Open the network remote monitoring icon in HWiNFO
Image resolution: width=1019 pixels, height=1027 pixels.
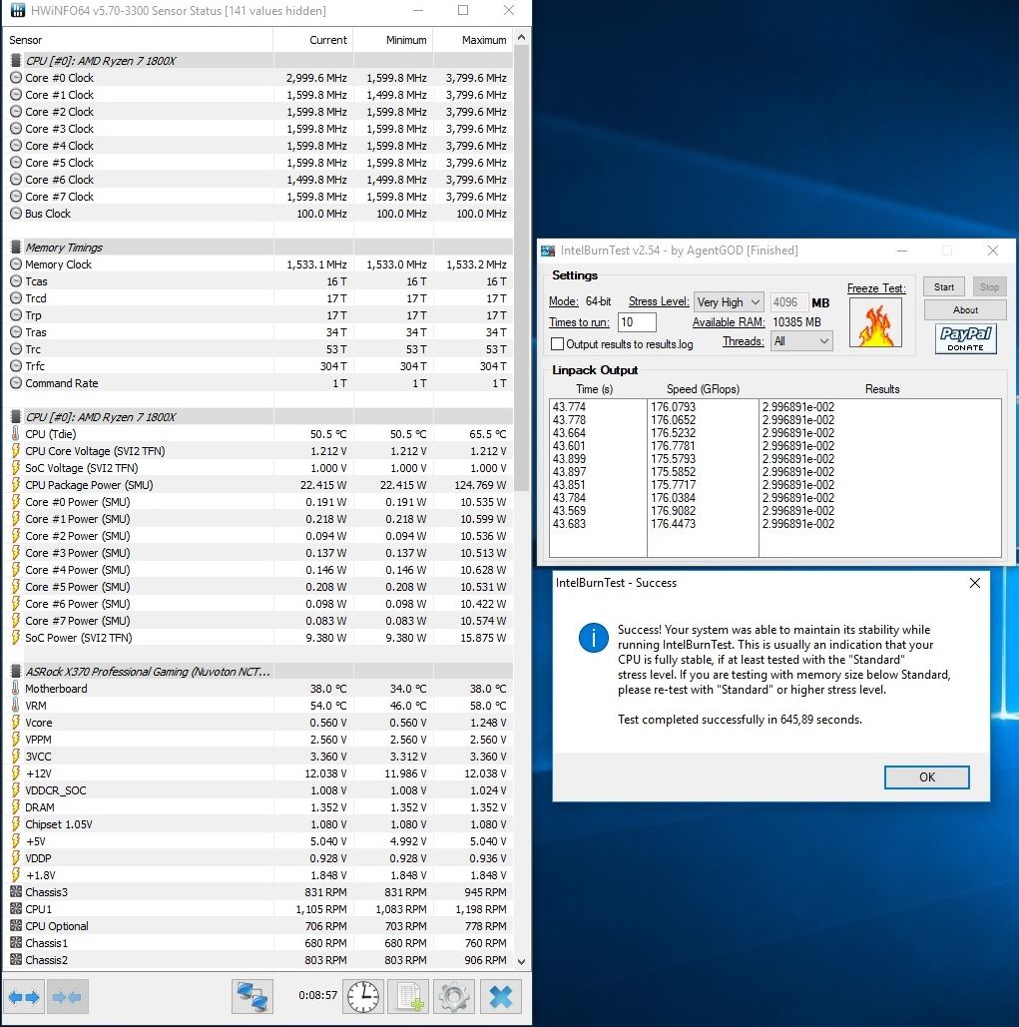[253, 997]
